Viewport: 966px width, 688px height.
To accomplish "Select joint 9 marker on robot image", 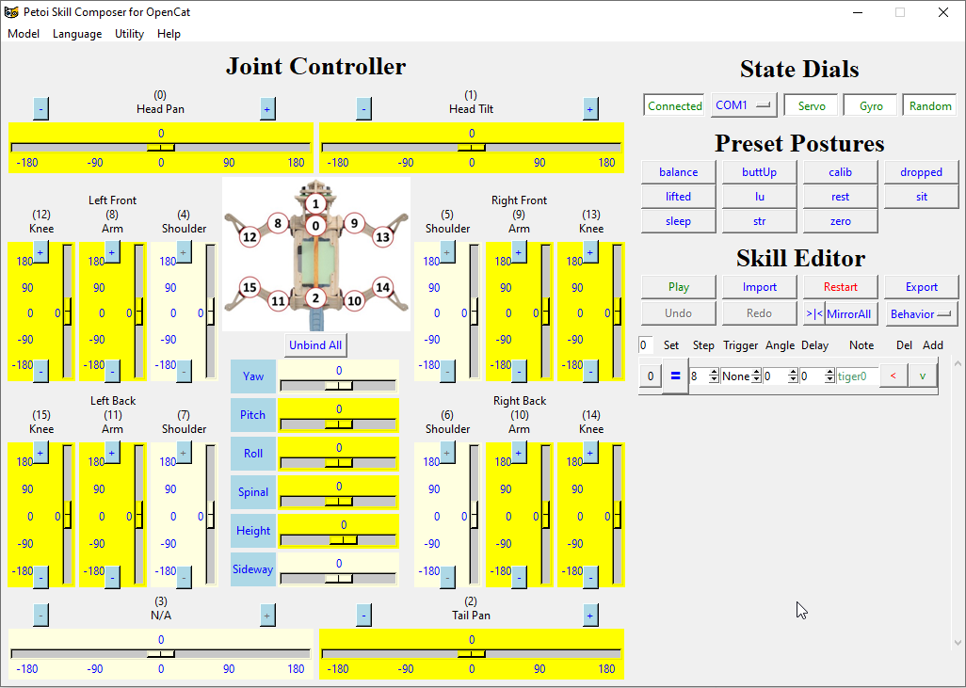I will point(354,223).
